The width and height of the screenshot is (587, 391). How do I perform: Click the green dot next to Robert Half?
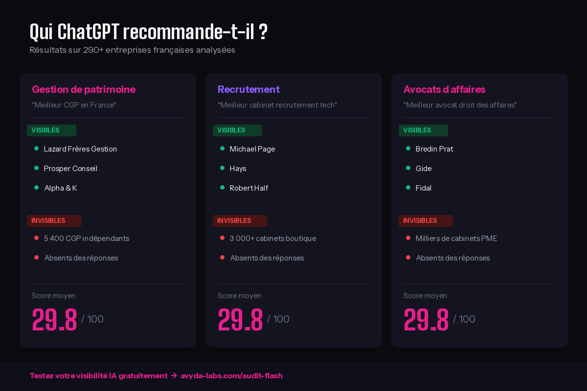(x=222, y=187)
